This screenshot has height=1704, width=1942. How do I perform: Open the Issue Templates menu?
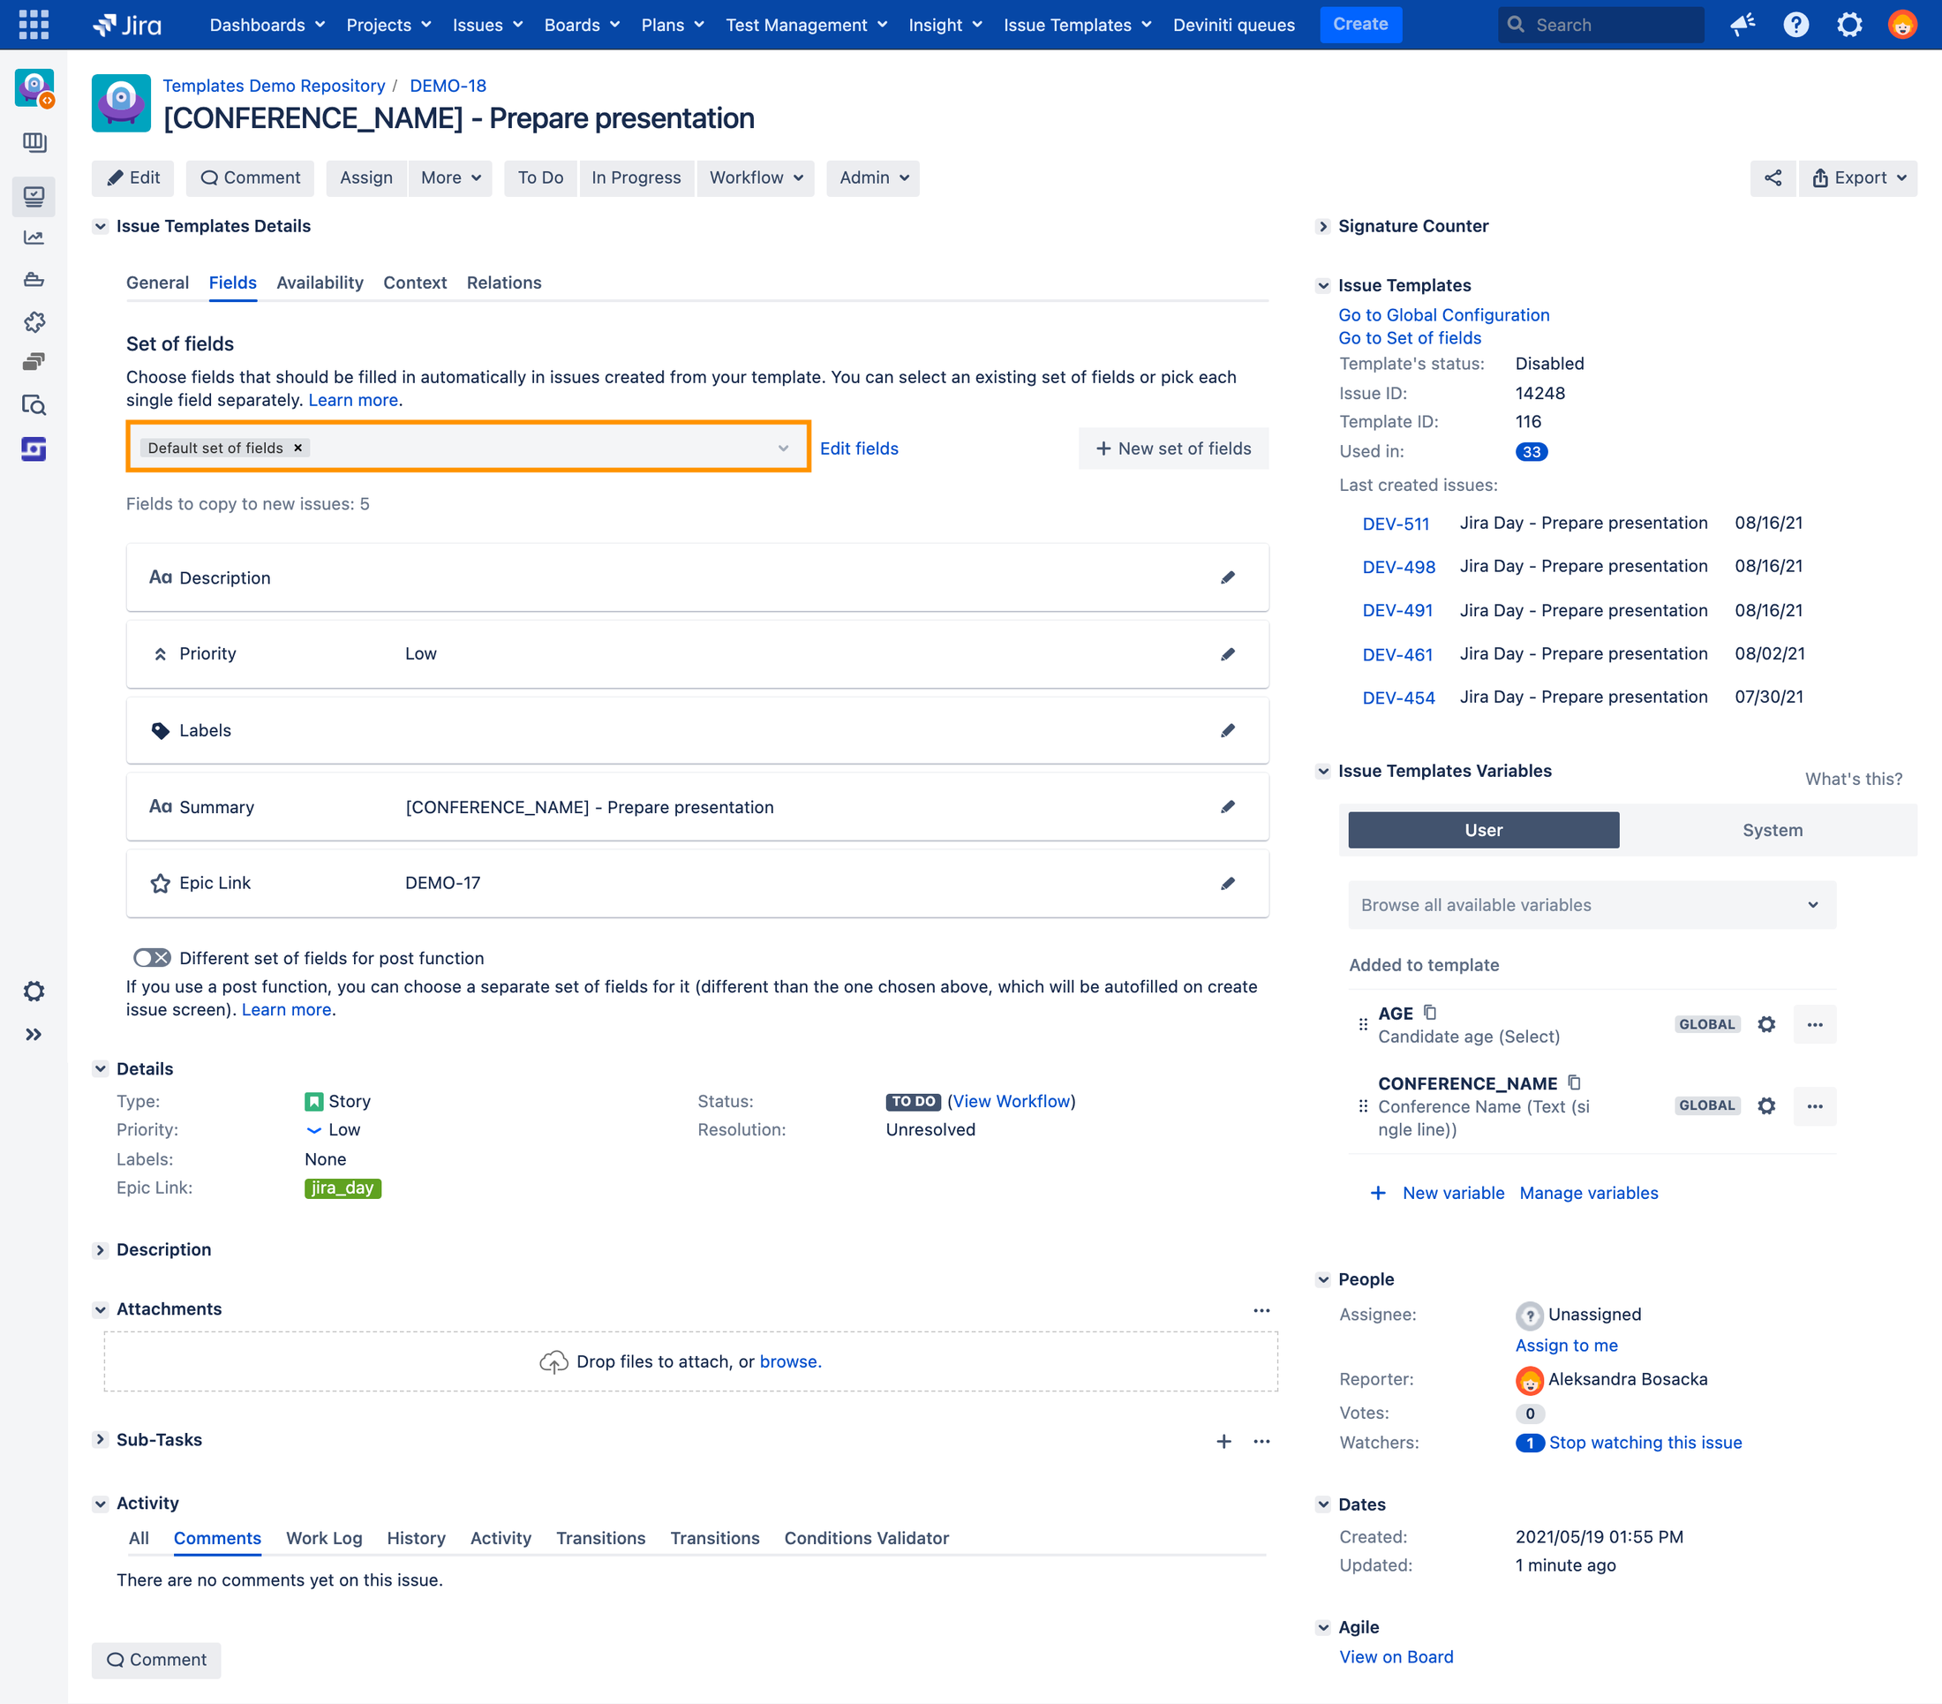[1076, 25]
